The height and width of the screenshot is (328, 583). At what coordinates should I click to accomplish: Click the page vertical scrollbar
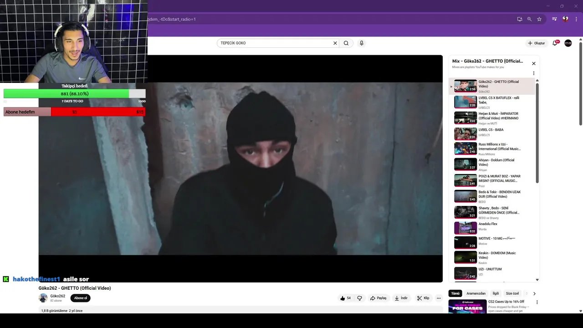(x=581, y=84)
